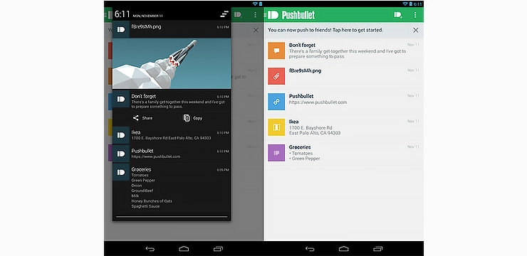Image resolution: width=527 pixels, height=256 pixels.
Task: Tap Recents button on right screen navigation bar
Action: click(377, 249)
